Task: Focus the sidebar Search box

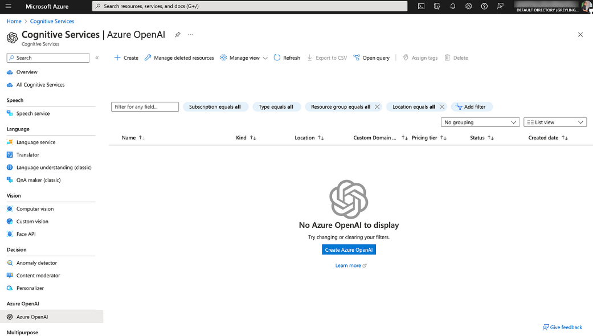Action: tap(48, 58)
